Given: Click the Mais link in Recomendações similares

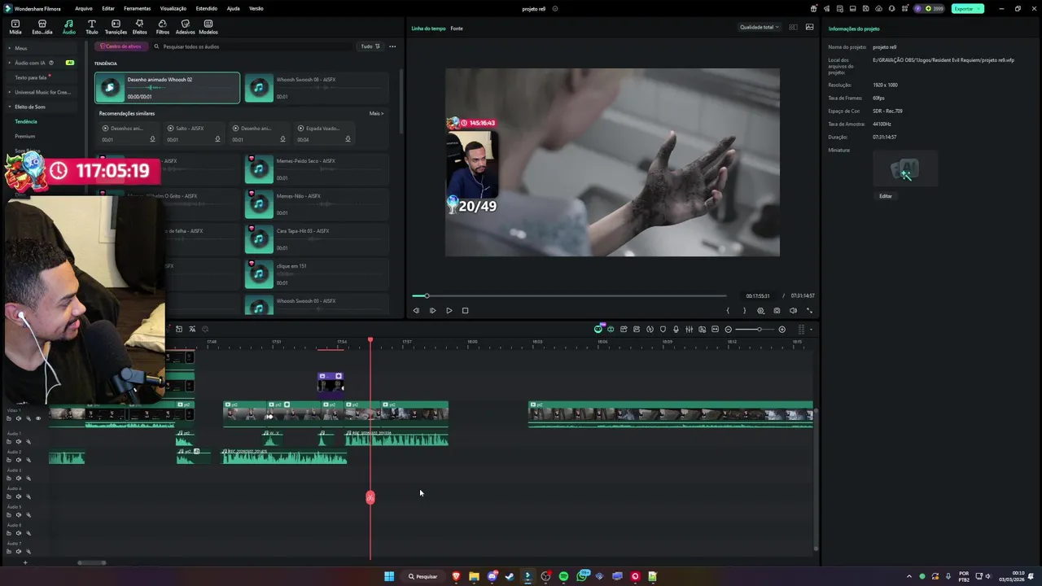Looking at the screenshot, I should click(376, 113).
